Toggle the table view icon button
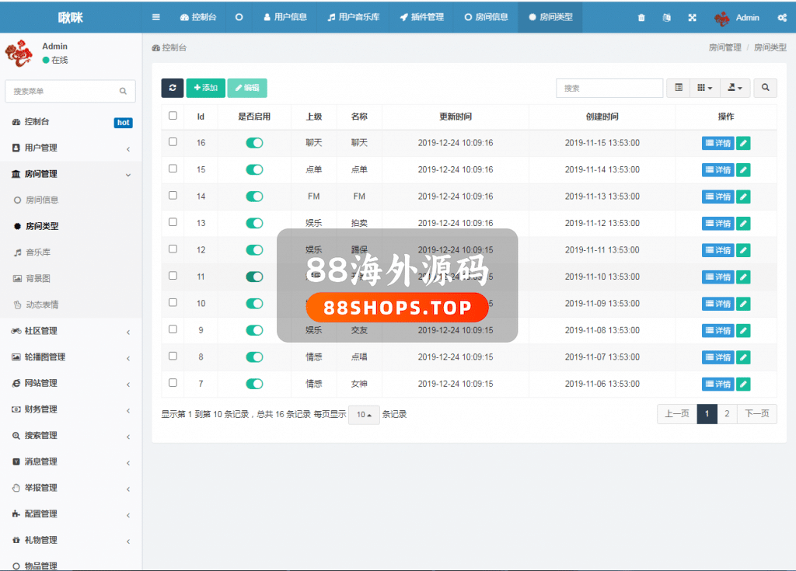The image size is (796, 571). 679,88
